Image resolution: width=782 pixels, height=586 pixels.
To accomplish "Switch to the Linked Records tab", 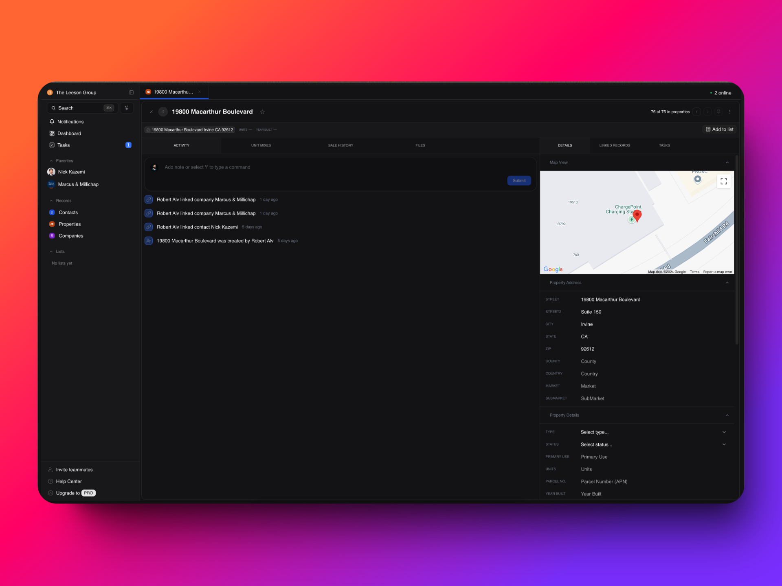I will [614, 145].
